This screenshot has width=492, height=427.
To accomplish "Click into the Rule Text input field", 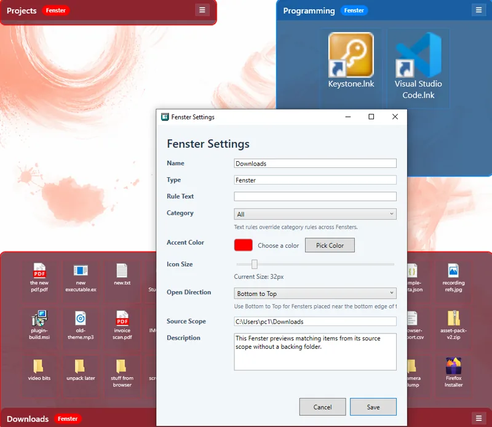I will pyautogui.click(x=315, y=196).
